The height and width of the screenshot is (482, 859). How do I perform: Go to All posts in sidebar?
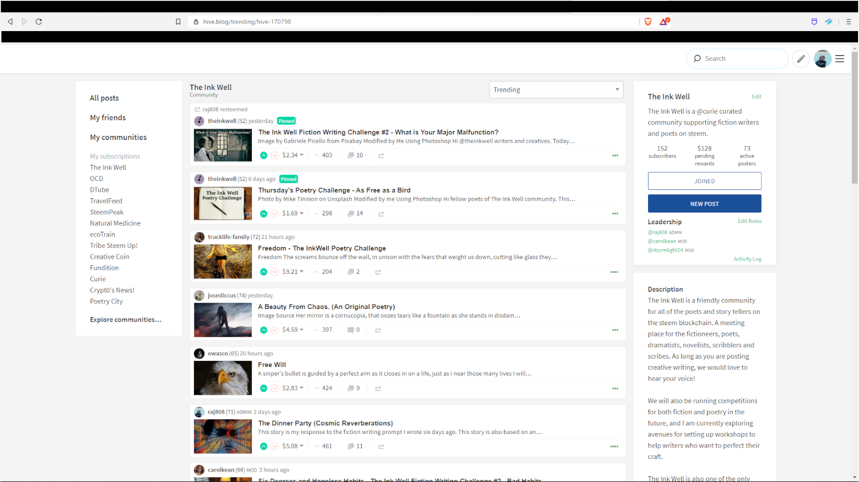click(104, 98)
